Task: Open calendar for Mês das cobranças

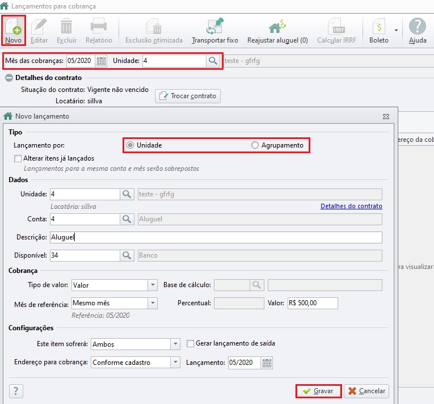Action: pyautogui.click(x=102, y=61)
